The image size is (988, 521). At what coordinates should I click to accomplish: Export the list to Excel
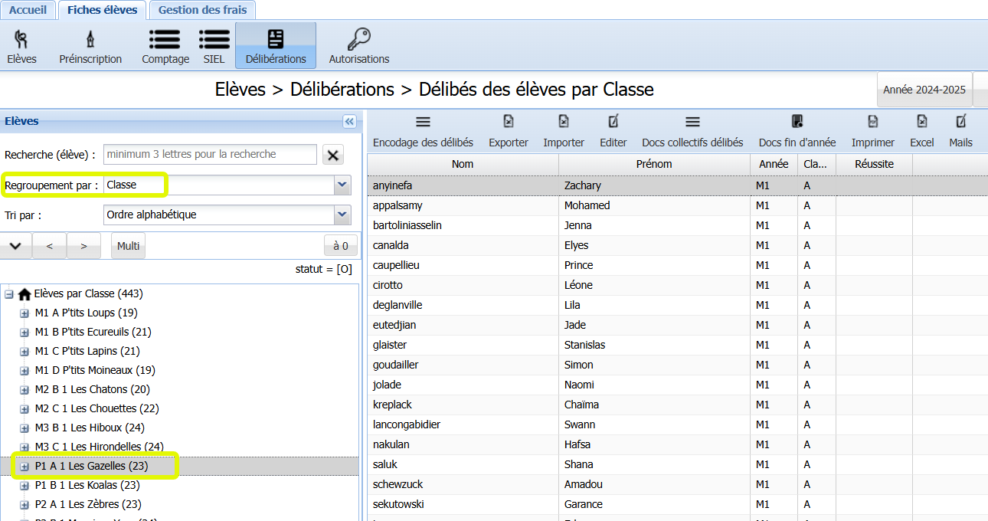pyautogui.click(x=922, y=132)
